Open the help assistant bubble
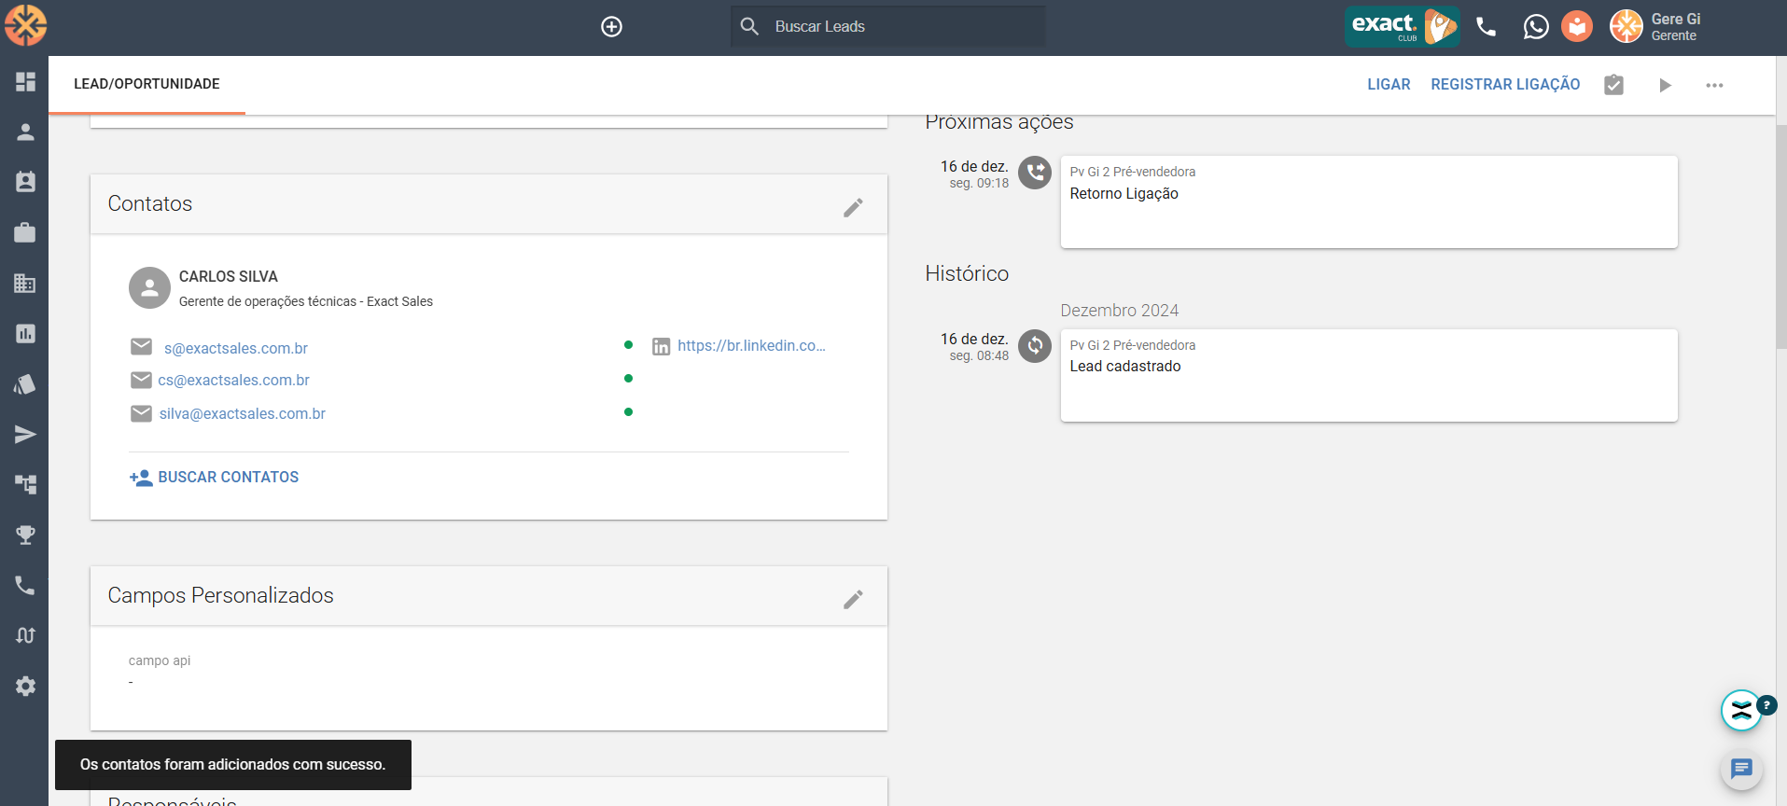 (1741, 711)
